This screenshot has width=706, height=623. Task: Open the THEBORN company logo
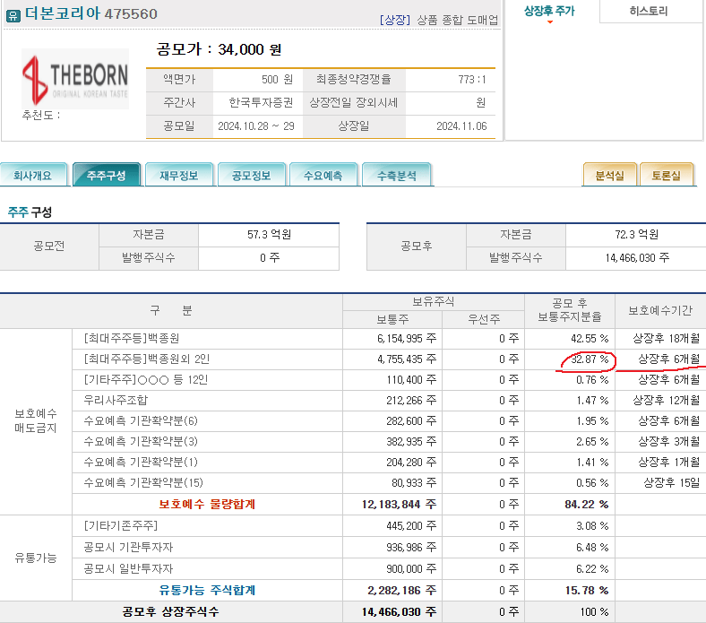75,79
